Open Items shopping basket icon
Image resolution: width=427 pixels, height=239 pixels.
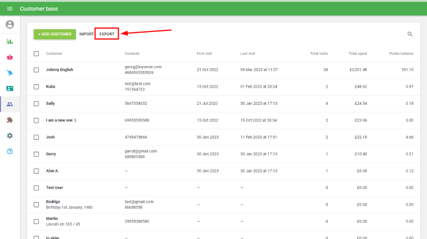click(10, 57)
